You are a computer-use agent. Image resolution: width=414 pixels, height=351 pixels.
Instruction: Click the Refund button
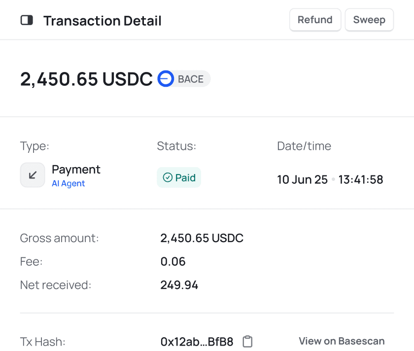[315, 20]
